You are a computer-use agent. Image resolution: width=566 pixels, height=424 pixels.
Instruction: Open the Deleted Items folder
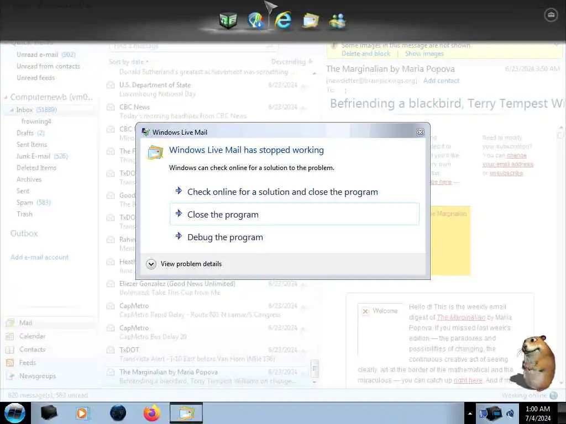(36, 168)
